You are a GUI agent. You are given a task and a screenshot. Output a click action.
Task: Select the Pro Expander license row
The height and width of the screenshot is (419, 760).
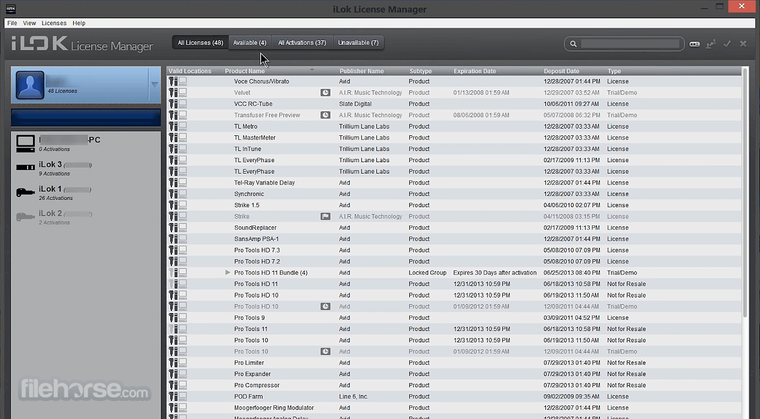[x=454, y=374]
